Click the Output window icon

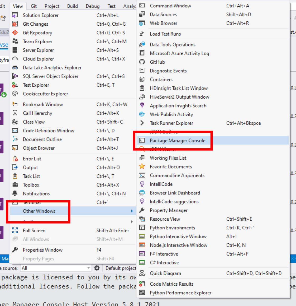click(15, 167)
